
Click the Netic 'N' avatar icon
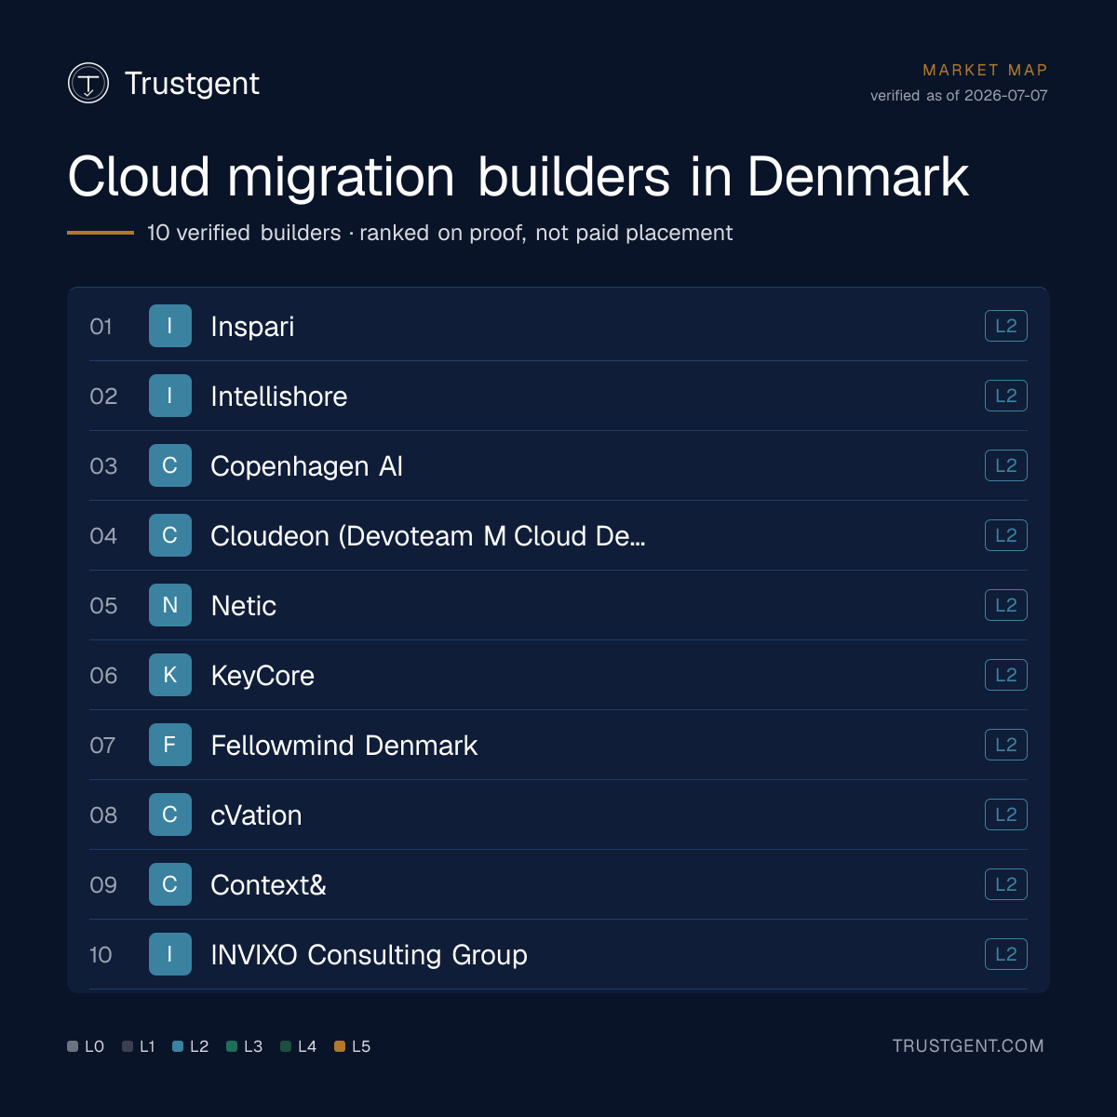(x=170, y=605)
